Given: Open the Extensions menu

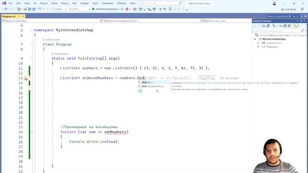Looking at the screenshot, I should (108, 3).
